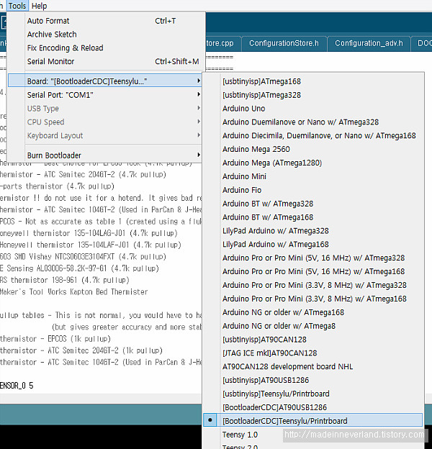The image size is (432, 449).
Task: Choose Fix Encoding & Reload
Action: (x=105, y=47)
